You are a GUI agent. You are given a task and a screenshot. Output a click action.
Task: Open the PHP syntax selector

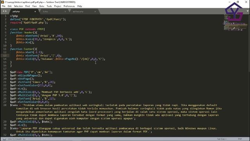pos(240,139)
